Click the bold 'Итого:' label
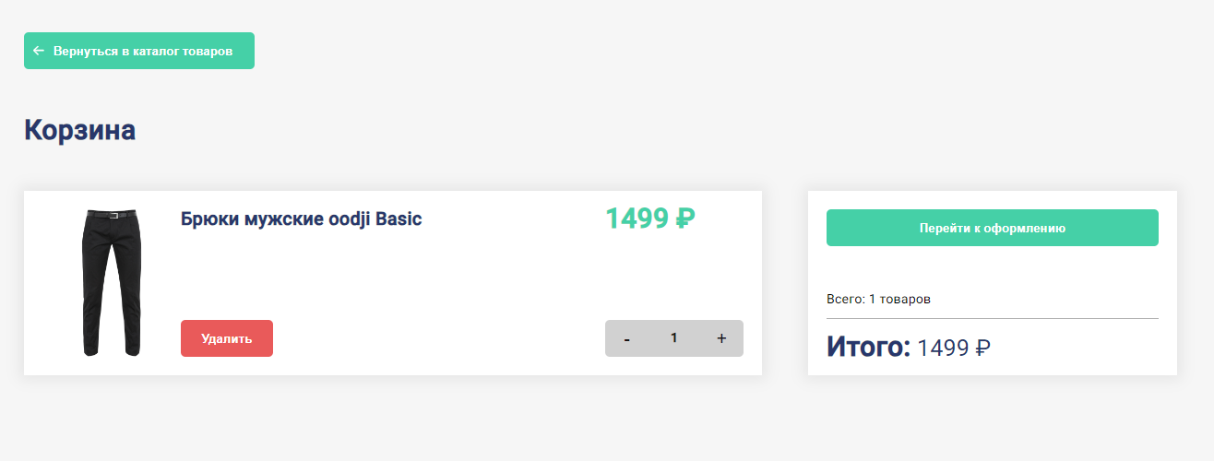Screen dimensions: 1214x461 [868, 347]
